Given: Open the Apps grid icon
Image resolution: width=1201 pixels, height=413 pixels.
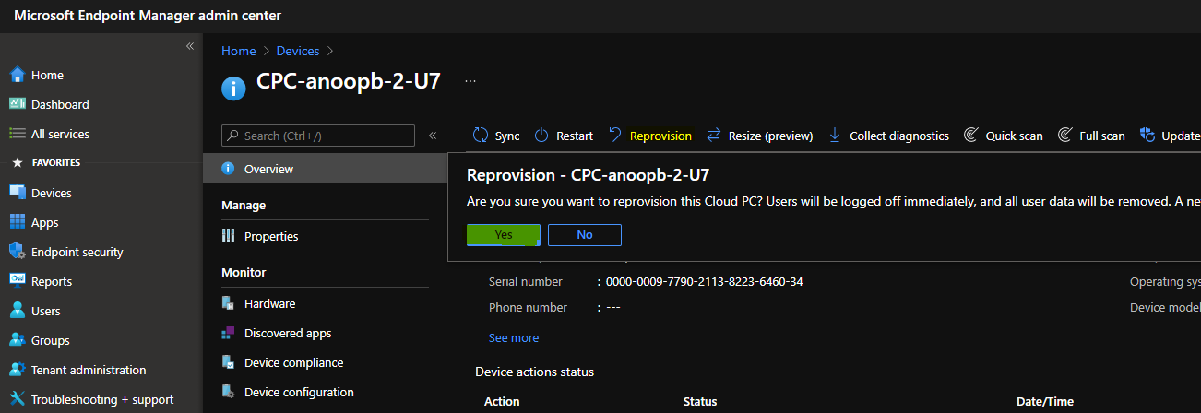Looking at the screenshot, I should pos(17,222).
